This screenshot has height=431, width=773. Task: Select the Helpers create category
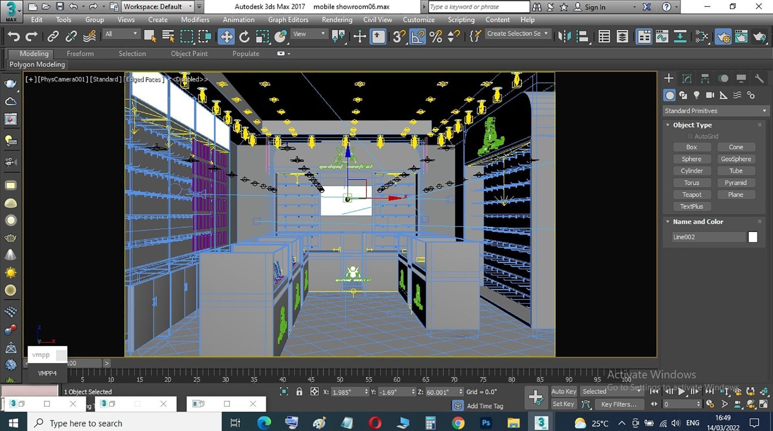tap(723, 95)
